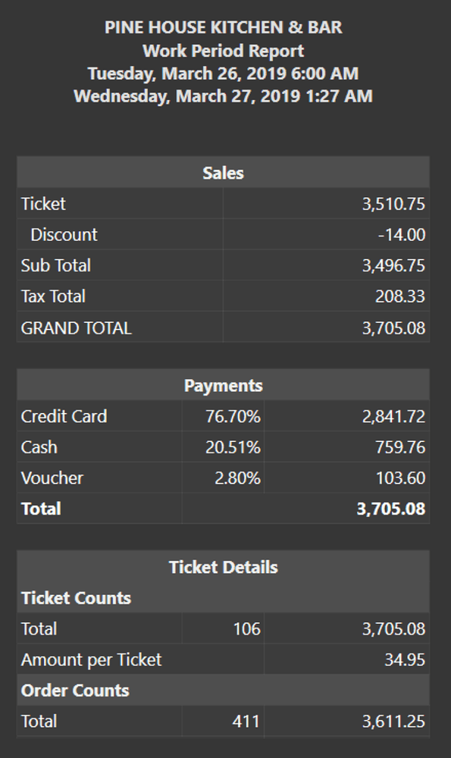Image resolution: width=451 pixels, height=758 pixels.
Task: Select the Voucher row label
Action: [52, 478]
